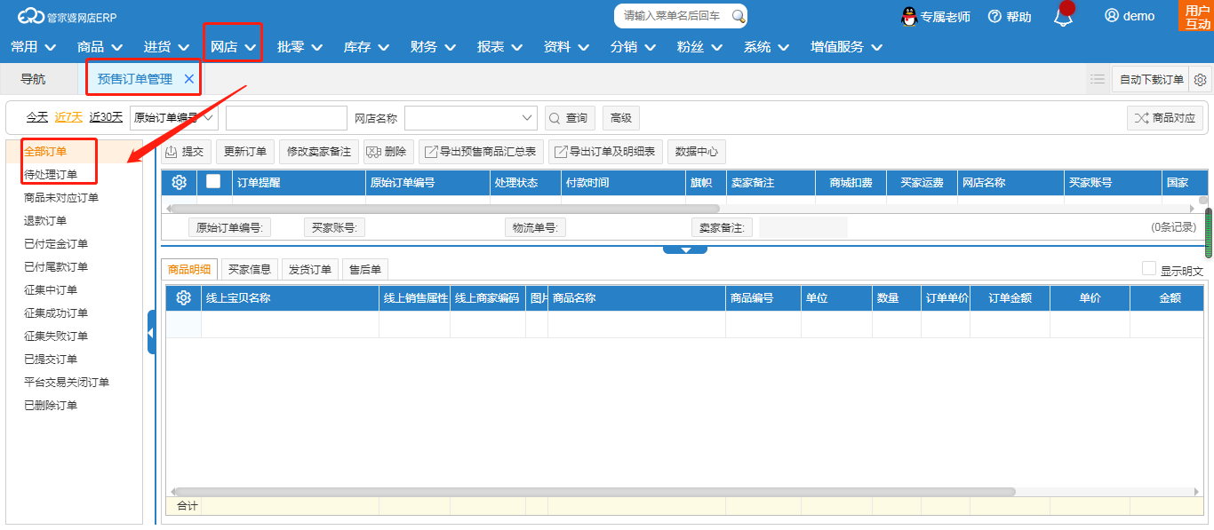Open the 资料 menu
Viewport: 1214px width, 530px height.
(x=566, y=47)
